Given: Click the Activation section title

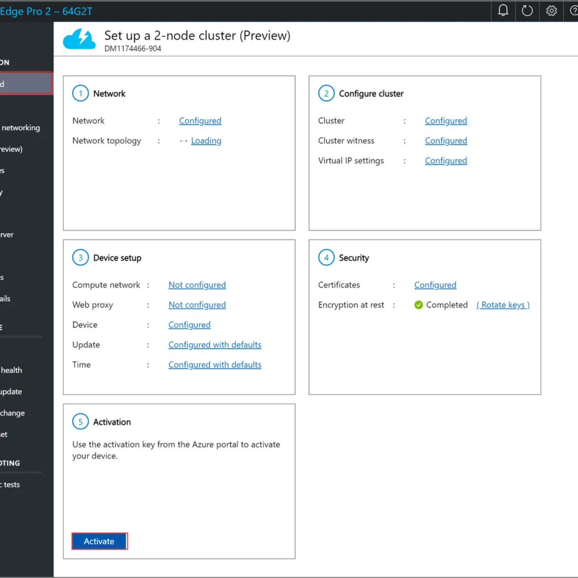Looking at the screenshot, I should point(112,422).
